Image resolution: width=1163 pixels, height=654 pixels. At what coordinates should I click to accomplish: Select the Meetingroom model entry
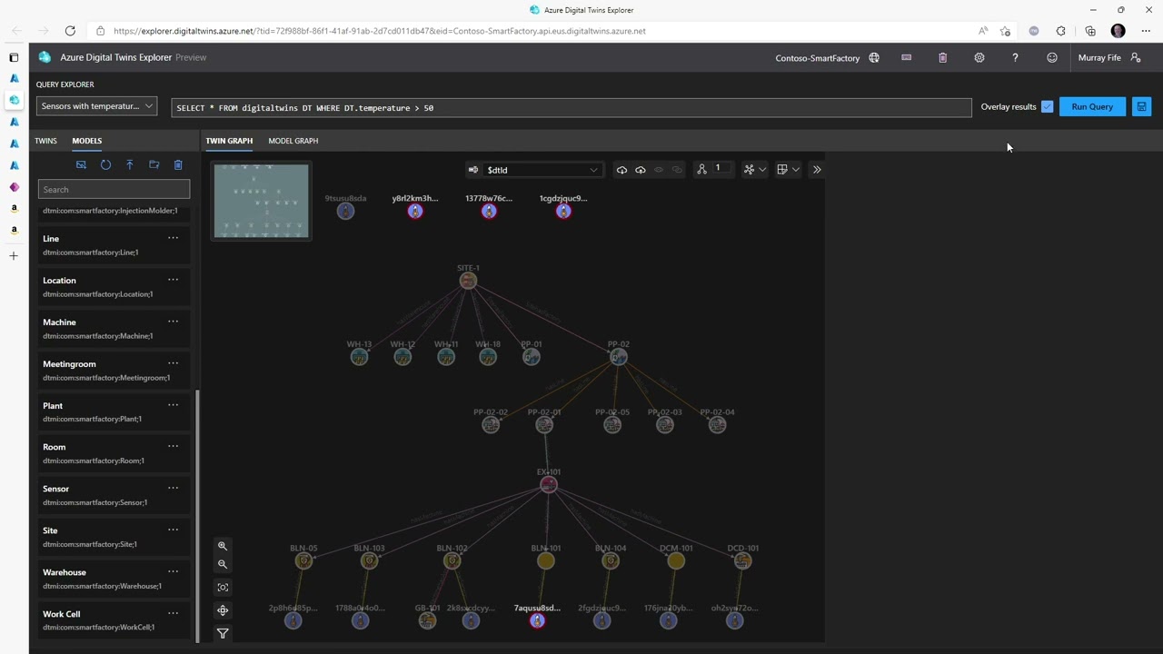tap(114, 370)
